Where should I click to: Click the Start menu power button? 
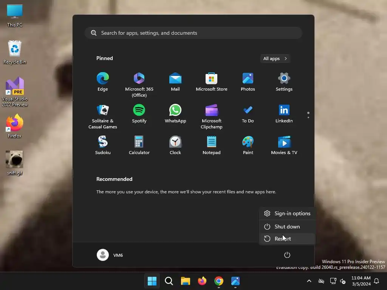(x=287, y=255)
